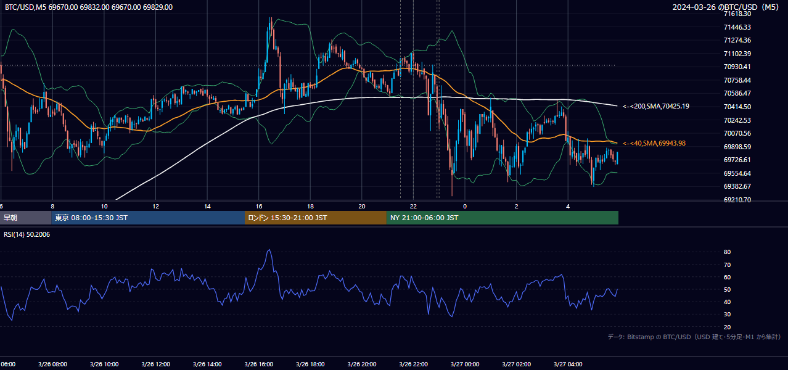Click hour label 14 on main chart axis
The width and height of the screenshot is (788, 370).
coord(208,206)
